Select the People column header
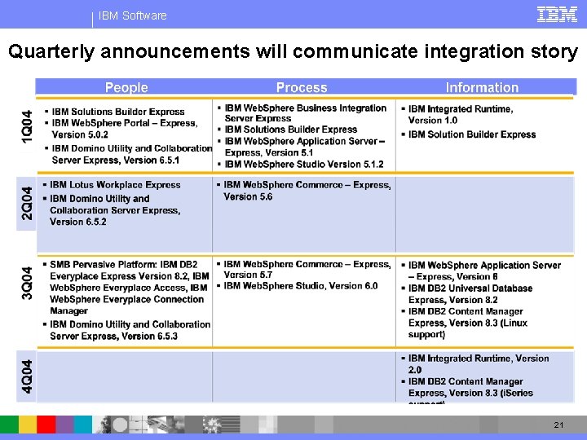587x440 pixels. pos(126,87)
